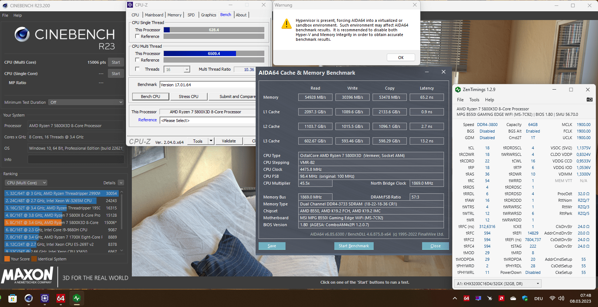Open the AIDA64 tray icon

pyautogui.click(x=467, y=299)
